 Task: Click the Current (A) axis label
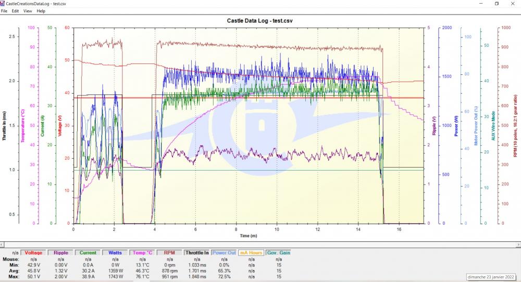click(42, 126)
